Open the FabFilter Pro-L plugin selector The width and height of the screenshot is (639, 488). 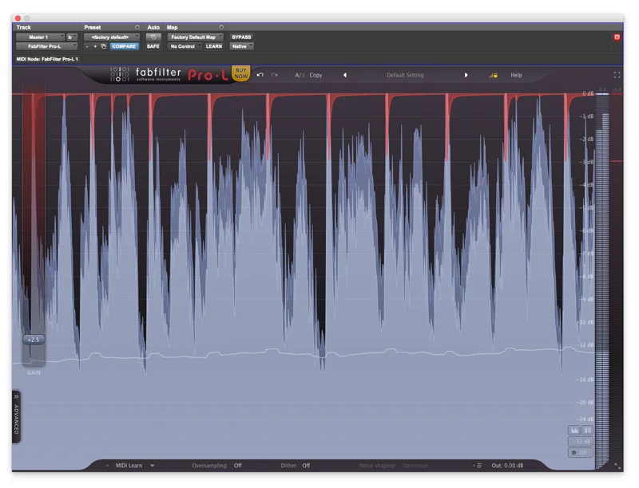click(46, 46)
